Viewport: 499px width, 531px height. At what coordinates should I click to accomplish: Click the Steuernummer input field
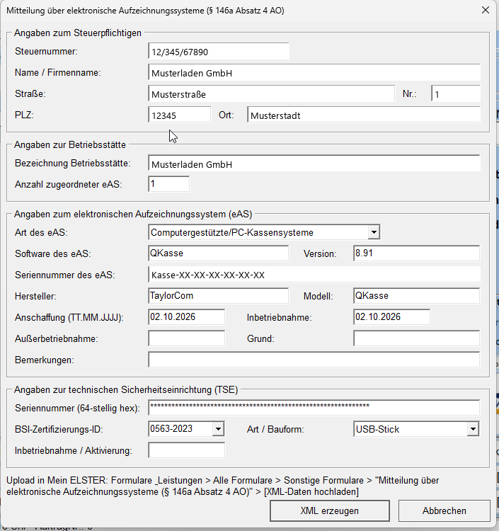tap(219, 52)
